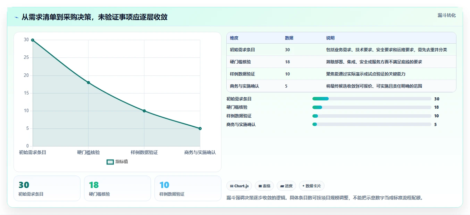Open the 18 硬门槛核验 data card

(x=117, y=188)
